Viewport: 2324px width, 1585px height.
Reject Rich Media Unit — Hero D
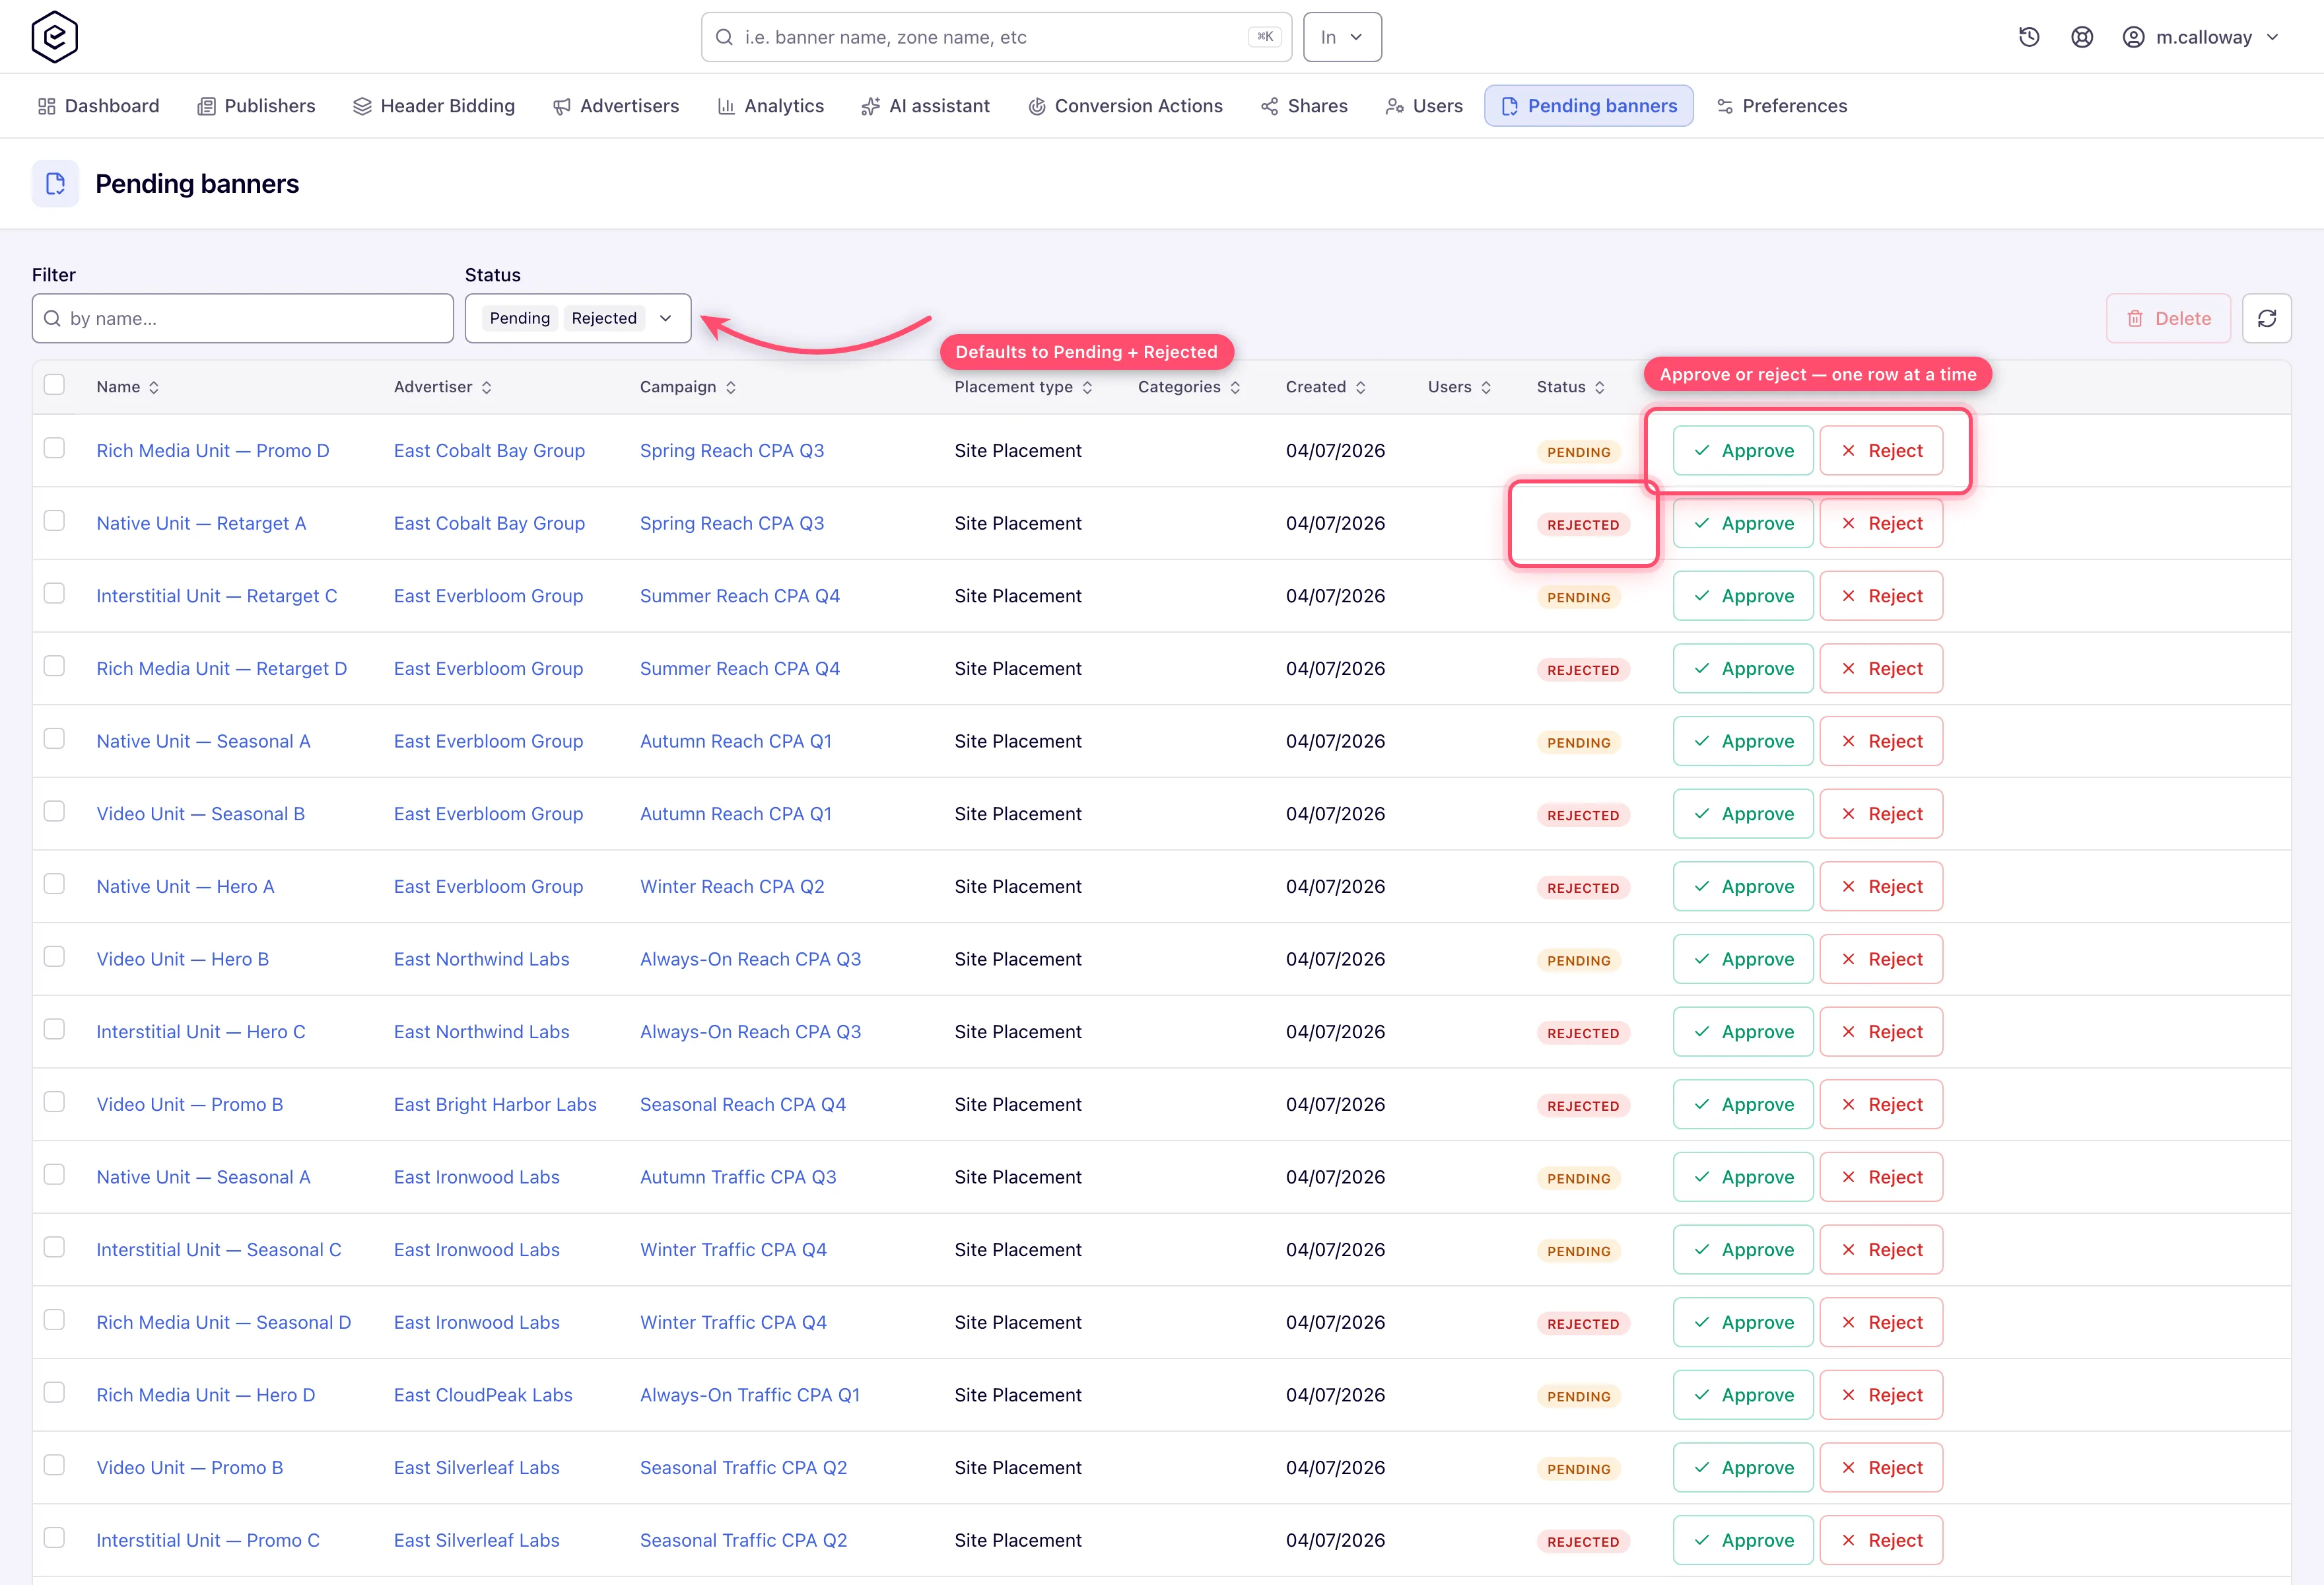pyautogui.click(x=1881, y=1395)
